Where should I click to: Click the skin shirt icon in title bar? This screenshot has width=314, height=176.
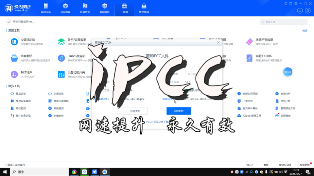[x=286, y=4]
